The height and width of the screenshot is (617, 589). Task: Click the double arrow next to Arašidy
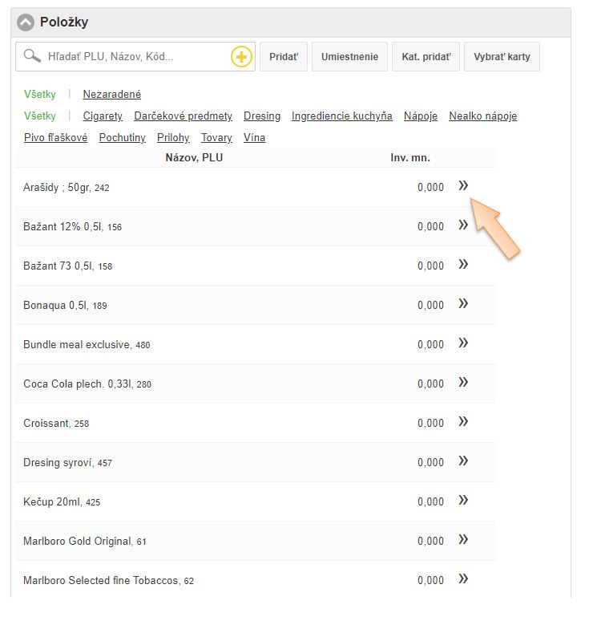(x=463, y=186)
